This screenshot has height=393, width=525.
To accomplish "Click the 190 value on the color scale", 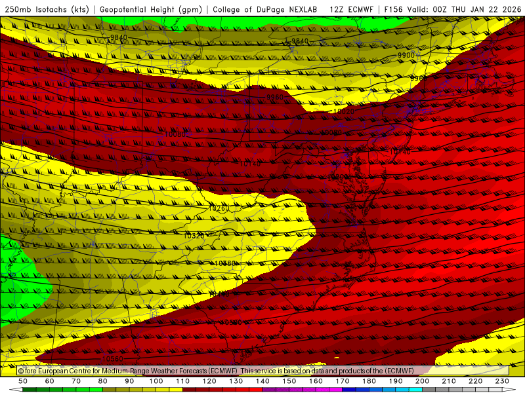I will point(396,381).
